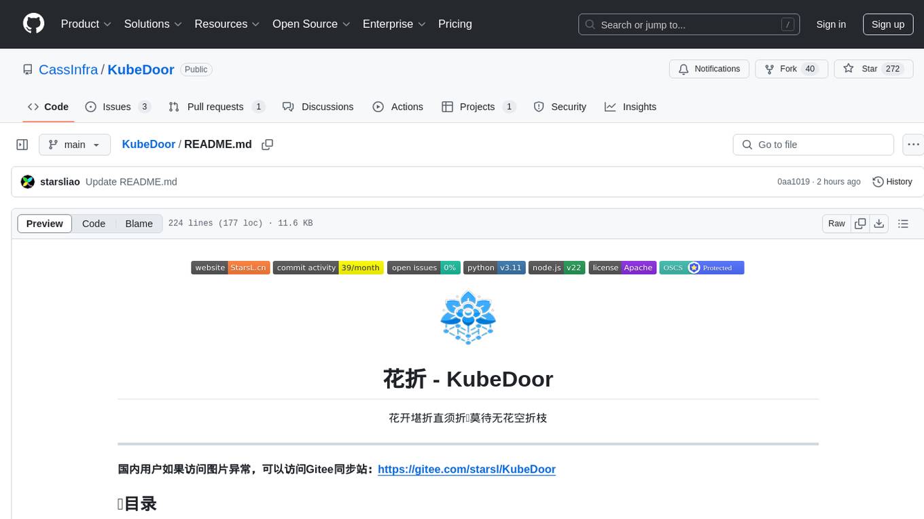Fork the repository

[792, 69]
